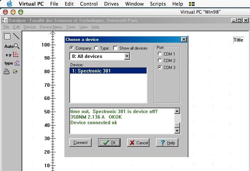The width and height of the screenshot is (250, 171).
Task: Click the Connect button
Action: coord(80,143)
